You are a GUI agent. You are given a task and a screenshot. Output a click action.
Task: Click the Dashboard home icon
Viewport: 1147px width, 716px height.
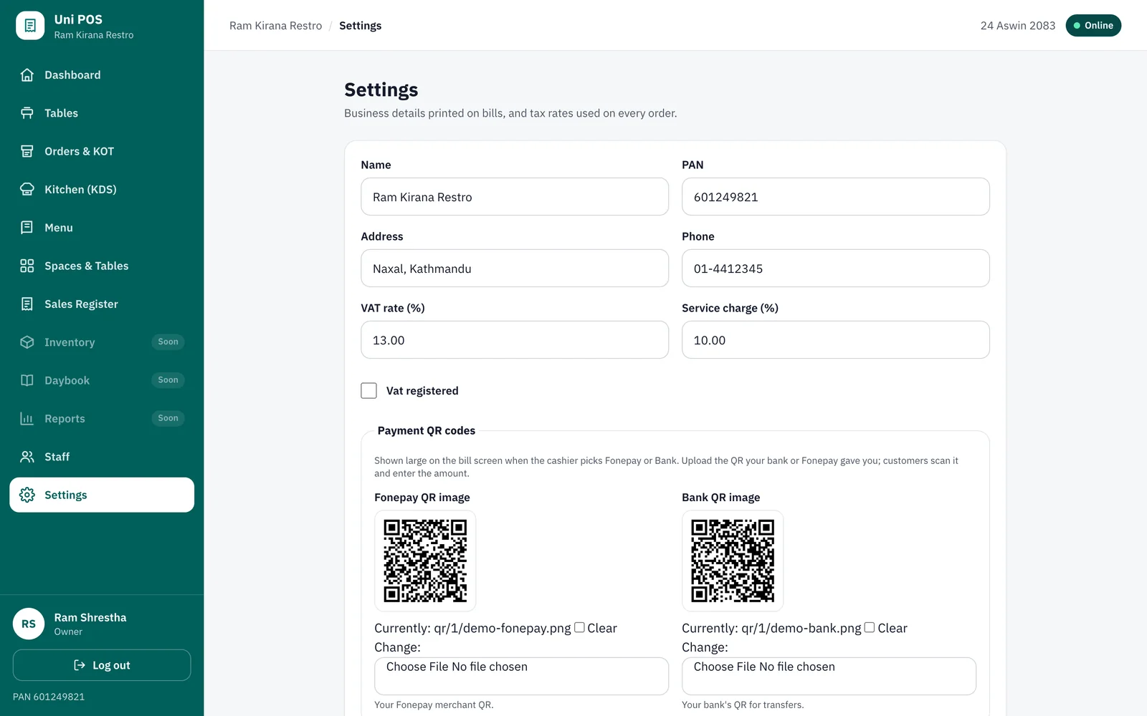point(27,75)
